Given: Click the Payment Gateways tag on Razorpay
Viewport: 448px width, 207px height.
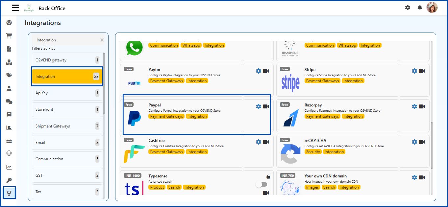Looking at the screenshot, I should [x=322, y=116].
